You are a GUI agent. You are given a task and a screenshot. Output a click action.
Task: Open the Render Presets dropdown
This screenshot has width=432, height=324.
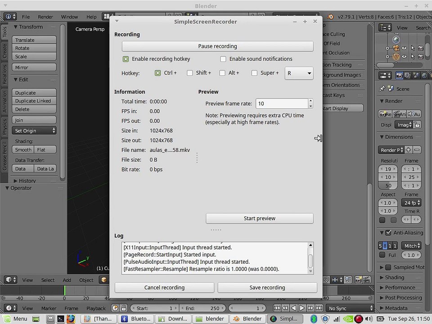391,150
